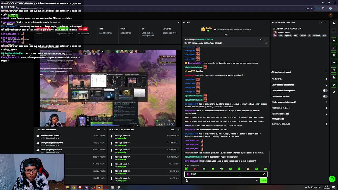
Task: Focus the chat message input field
Action: [226, 174]
